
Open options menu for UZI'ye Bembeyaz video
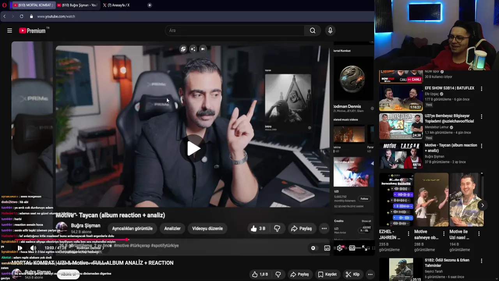coord(481,117)
